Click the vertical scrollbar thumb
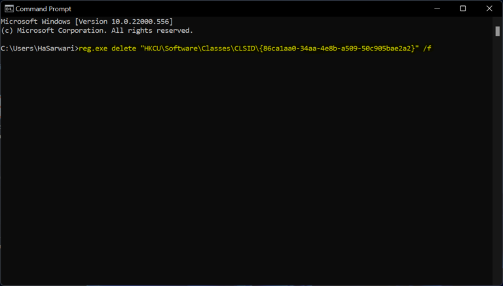The image size is (503, 286). (498, 31)
